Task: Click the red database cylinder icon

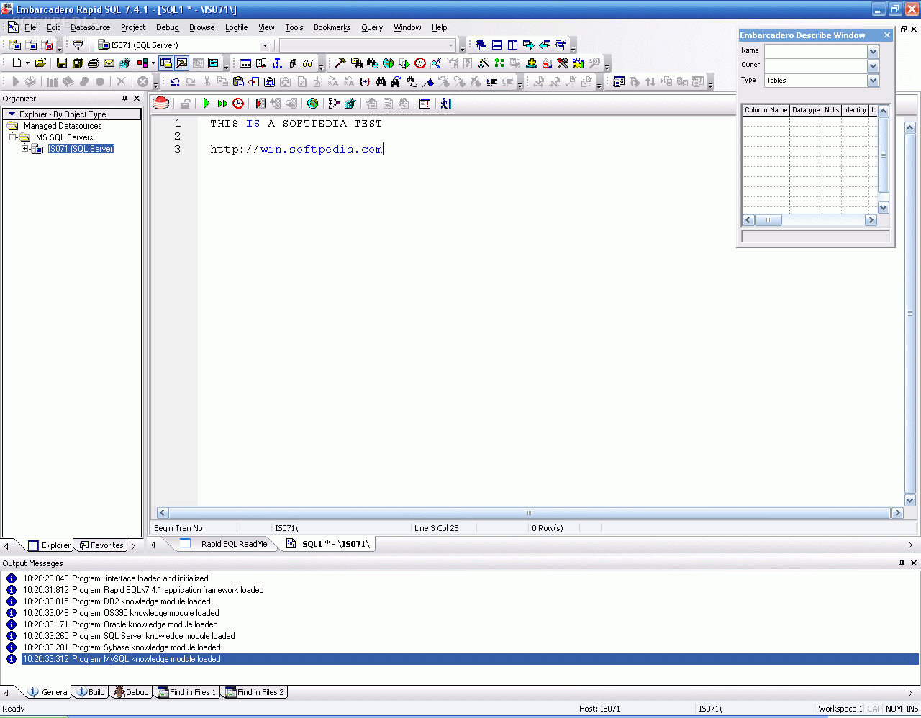Action: coord(161,104)
